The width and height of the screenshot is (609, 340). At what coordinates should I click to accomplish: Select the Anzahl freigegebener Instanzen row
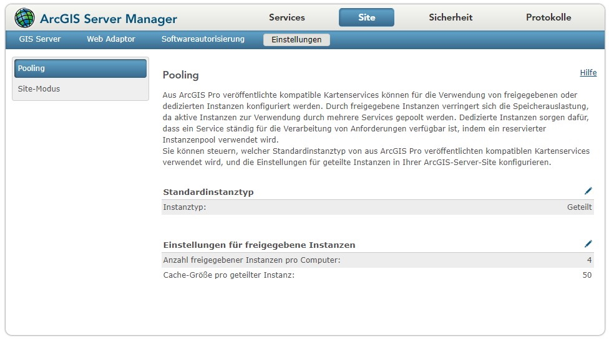pos(378,260)
